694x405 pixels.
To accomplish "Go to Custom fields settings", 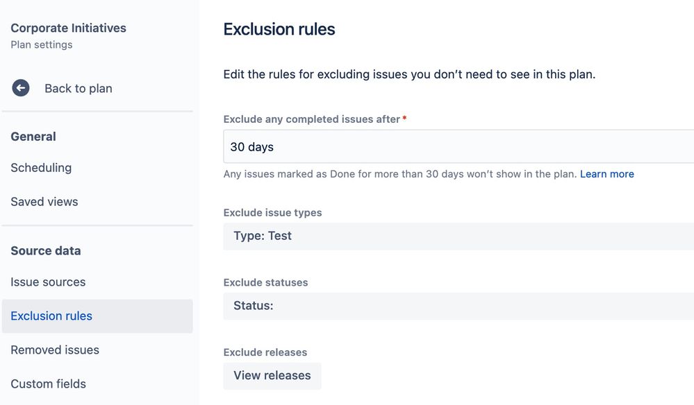I will click(47, 384).
